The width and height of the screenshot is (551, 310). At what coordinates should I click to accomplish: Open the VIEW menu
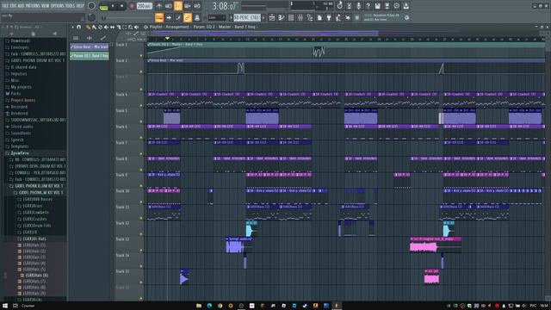46,6
